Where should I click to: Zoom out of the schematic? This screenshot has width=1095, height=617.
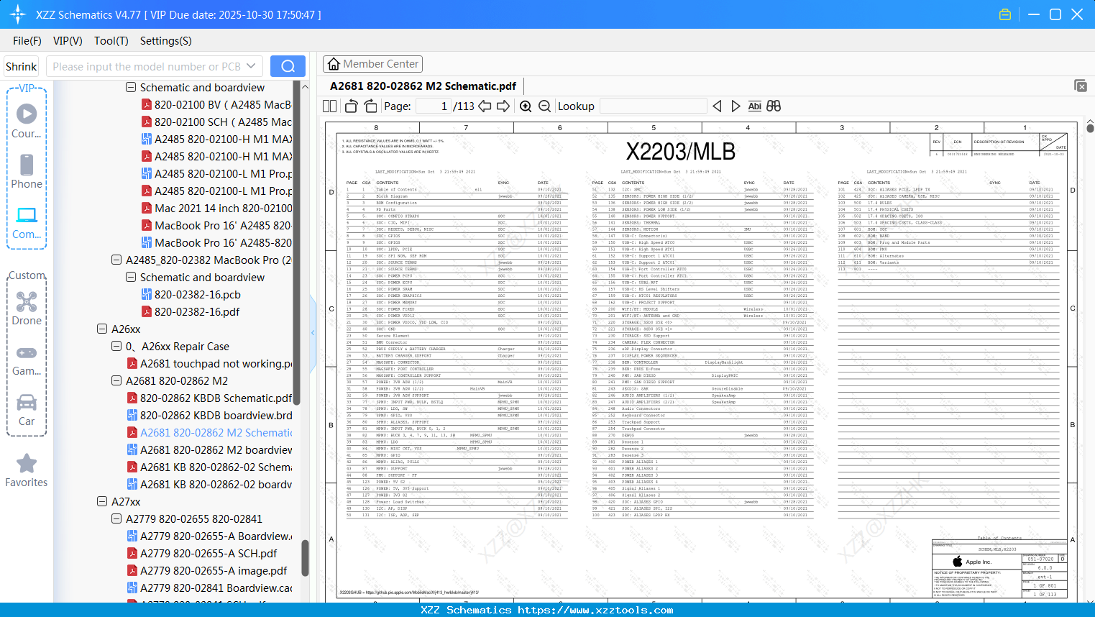[x=544, y=106]
